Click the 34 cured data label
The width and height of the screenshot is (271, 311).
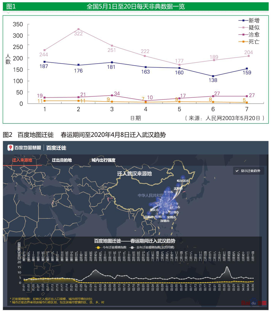point(117,94)
